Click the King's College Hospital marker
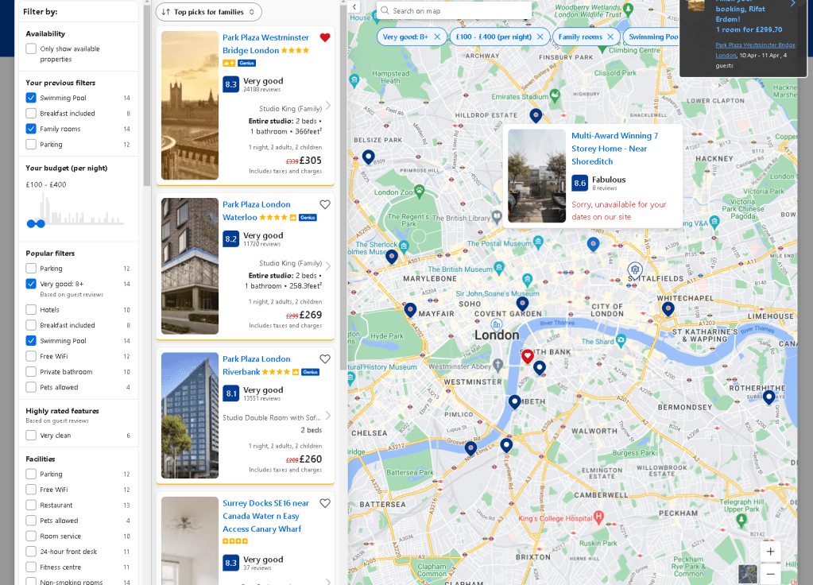This screenshot has height=585, width=813. tap(598, 517)
